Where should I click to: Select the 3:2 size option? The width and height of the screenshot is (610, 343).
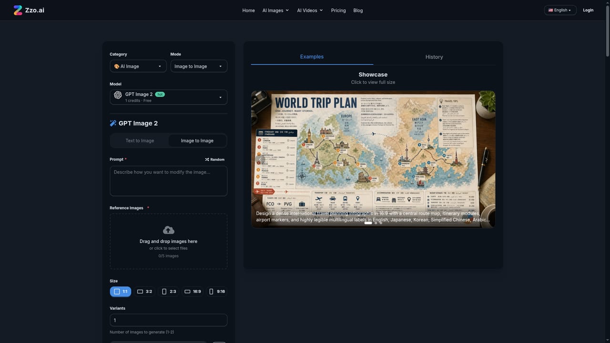144,292
